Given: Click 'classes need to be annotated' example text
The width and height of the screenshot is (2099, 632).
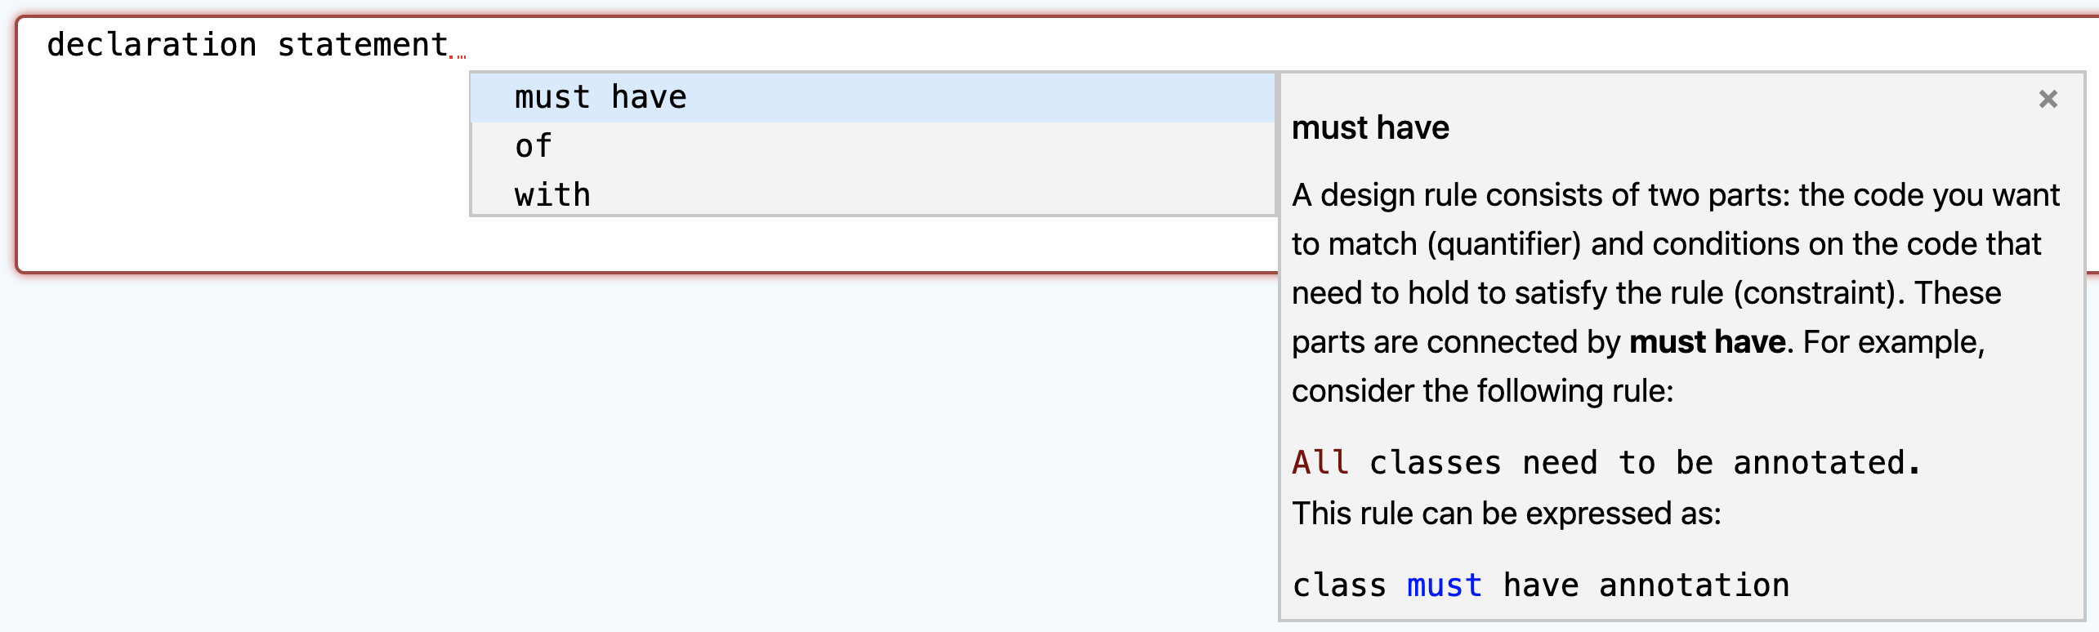Looking at the screenshot, I should (x=1637, y=463).
